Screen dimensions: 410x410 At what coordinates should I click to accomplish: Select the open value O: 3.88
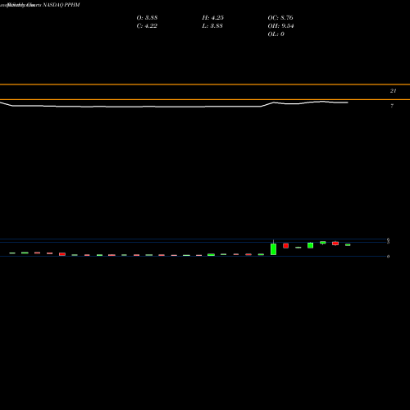[x=147, y=17]
